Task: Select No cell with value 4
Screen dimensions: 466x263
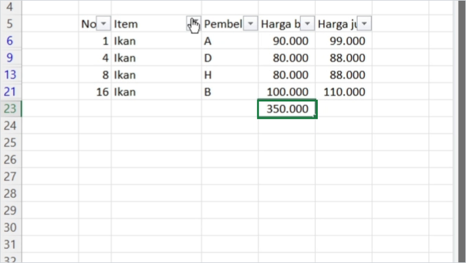Action: pos(95,58)
